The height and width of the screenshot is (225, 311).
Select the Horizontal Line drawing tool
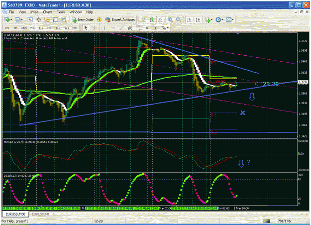[113, 28]
